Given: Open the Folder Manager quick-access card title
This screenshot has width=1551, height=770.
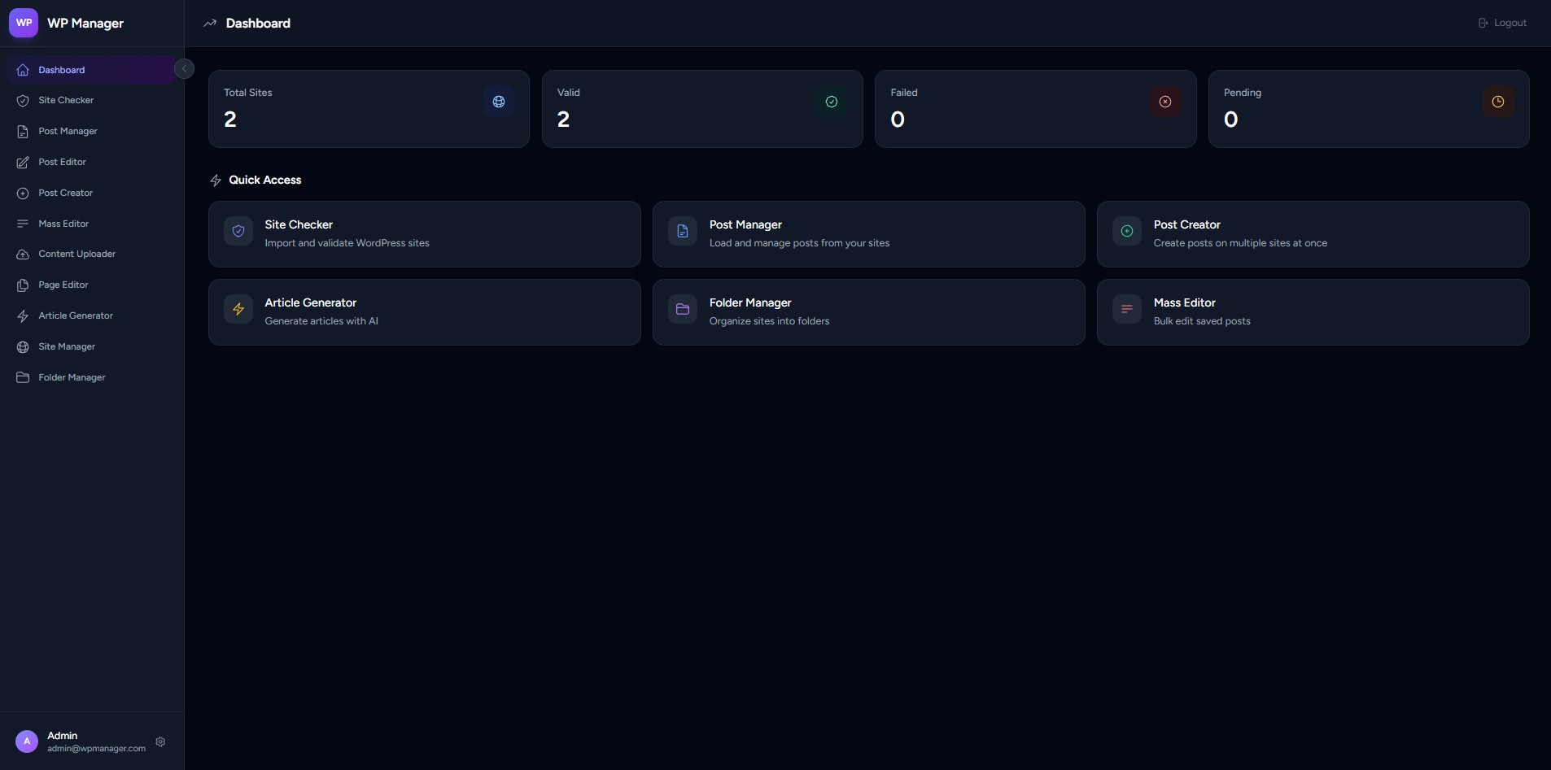Looking at the screenshot, I should coord(750,302).
